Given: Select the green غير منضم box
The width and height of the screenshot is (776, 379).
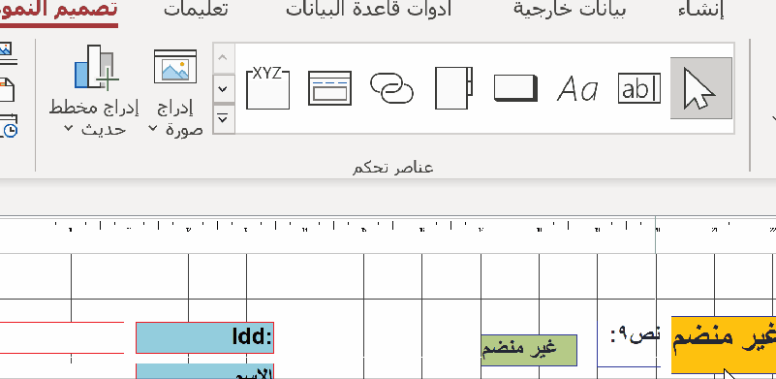Looking at the screenshot, I should click(529, 350).
